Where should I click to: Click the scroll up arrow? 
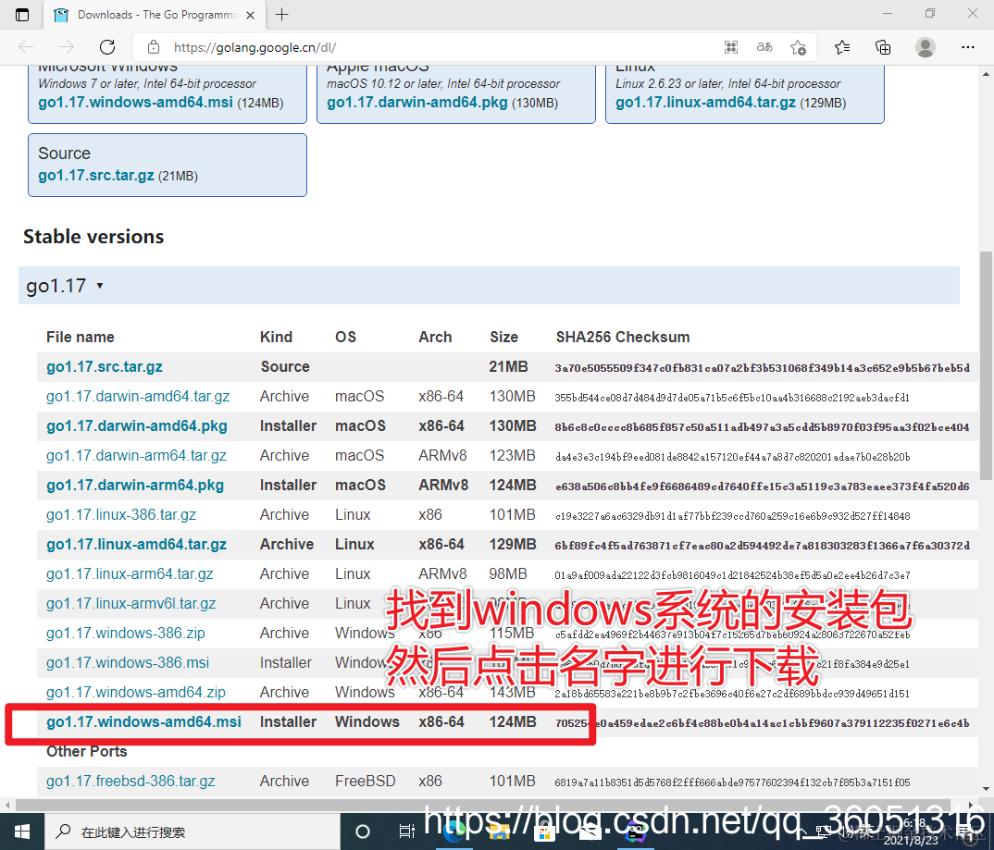point(986,74)
